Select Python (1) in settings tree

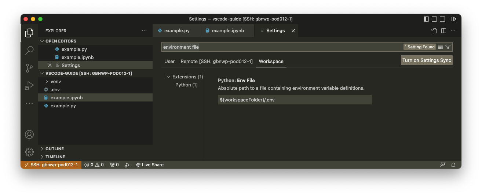[186, 85]
